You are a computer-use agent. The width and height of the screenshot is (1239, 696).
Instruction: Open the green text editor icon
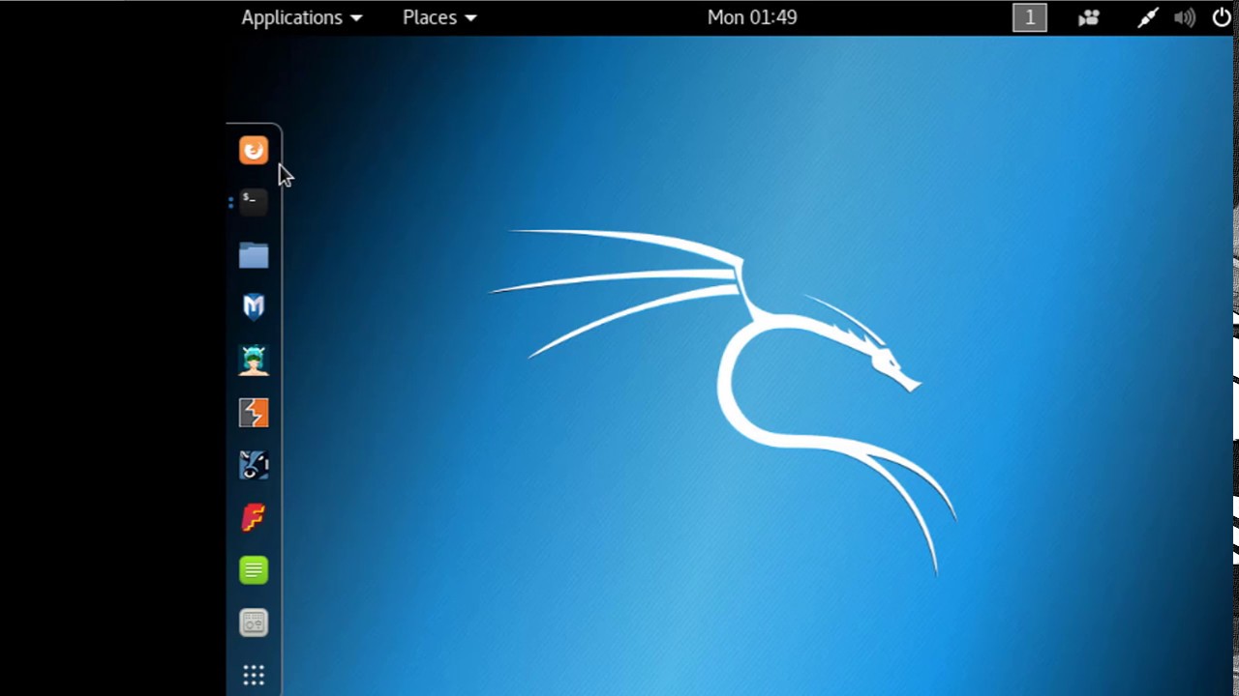coord(254,570)
